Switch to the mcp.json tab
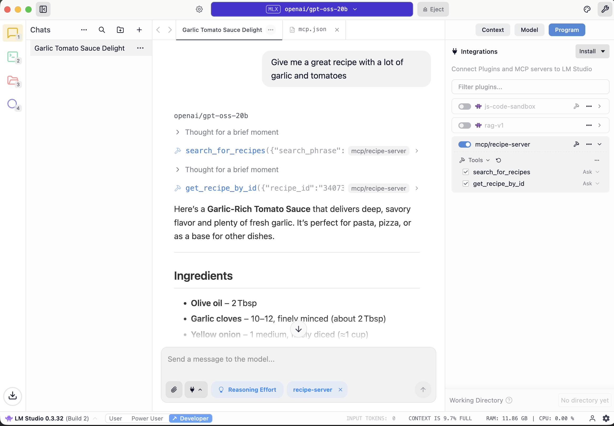The width and height of the screenshot is (614, 426). [x=311, y=29]
